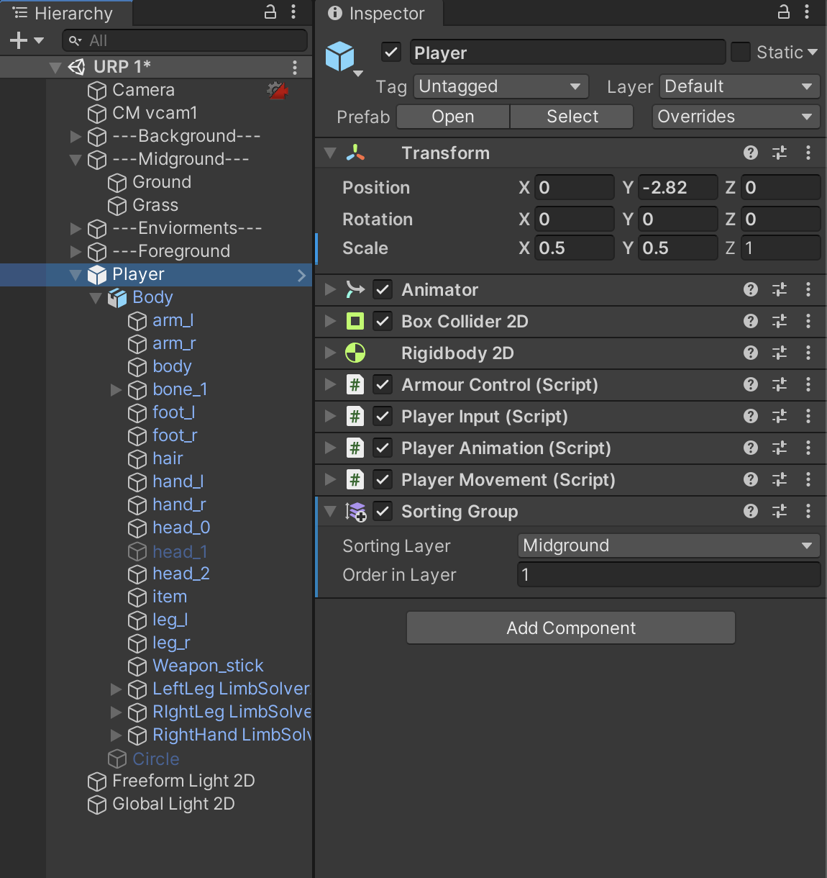Click the Scale X value field
Screen dimensions: 827x878
coord(575,248)
